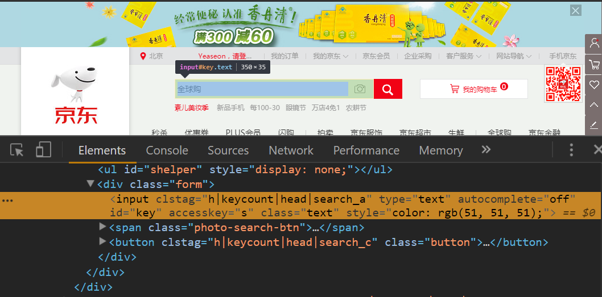Open 京东会员 link
Screen dimensions: 602x297
(x=376, y=56)
